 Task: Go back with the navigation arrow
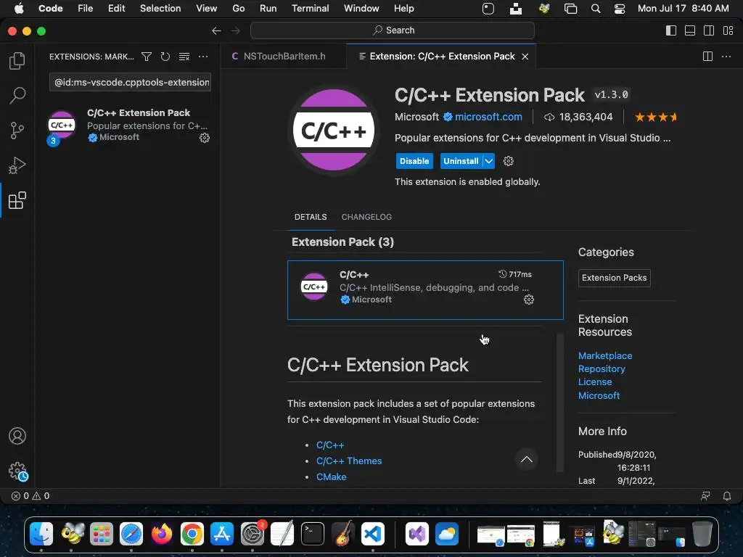[216, 30]
